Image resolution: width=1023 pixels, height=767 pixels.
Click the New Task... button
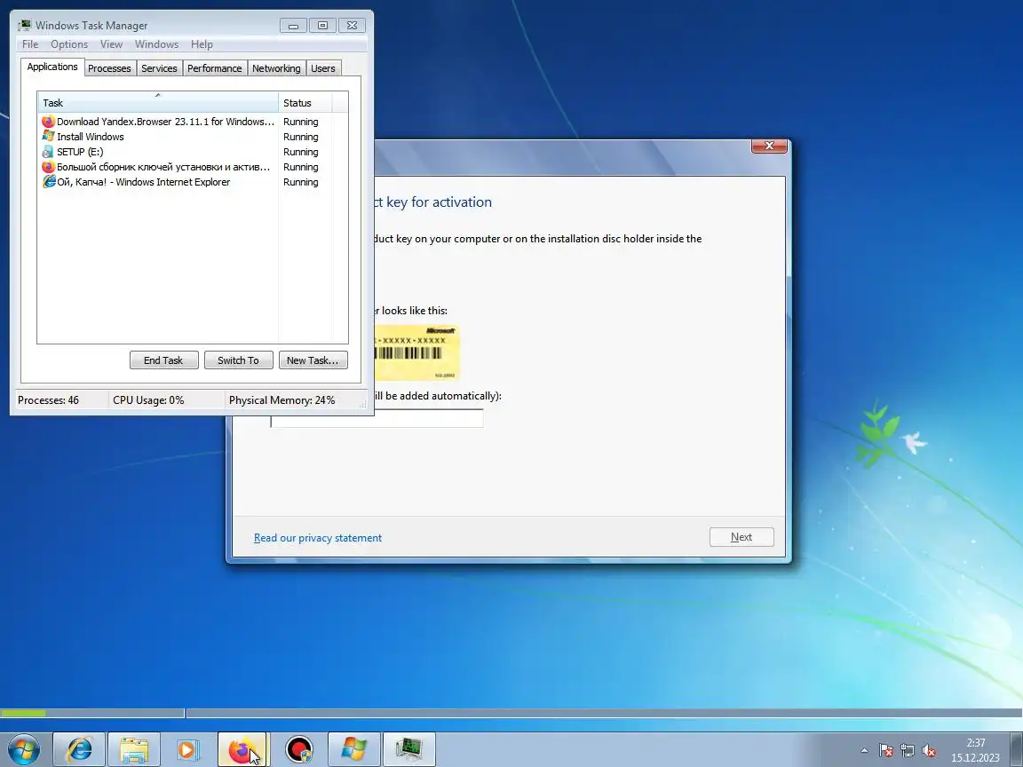pos(313,360)
